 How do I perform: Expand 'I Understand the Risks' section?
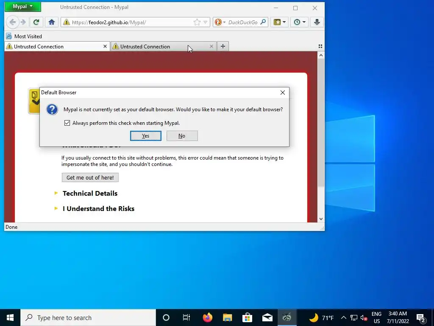(98, 209)
